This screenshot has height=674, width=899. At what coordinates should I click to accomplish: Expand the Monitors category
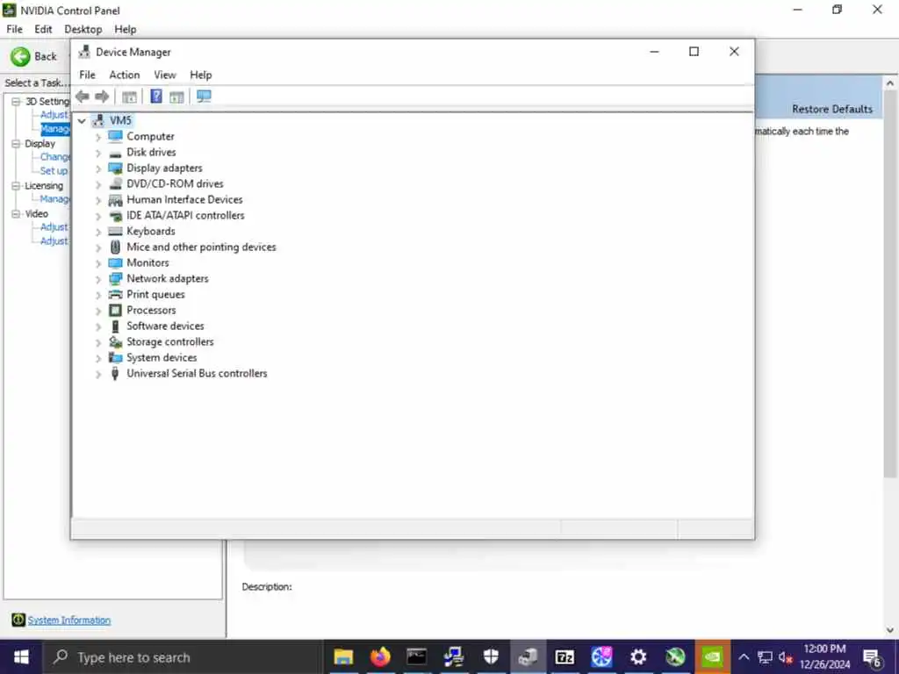coord(98,263)
